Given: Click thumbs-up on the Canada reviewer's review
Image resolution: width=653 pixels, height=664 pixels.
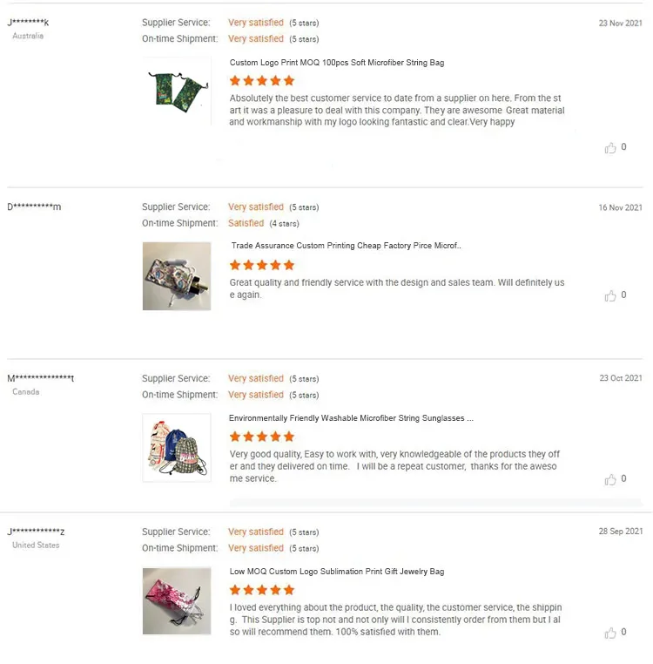Looking at the screenshot, I should (610, 480).
